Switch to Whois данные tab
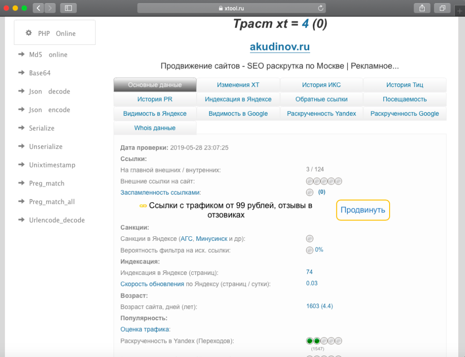This screenshot has width=465, height=357. (x=155, y=128)
